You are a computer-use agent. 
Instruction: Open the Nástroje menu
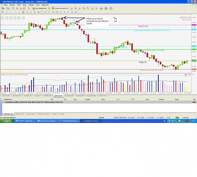click(x=31, y=5)
